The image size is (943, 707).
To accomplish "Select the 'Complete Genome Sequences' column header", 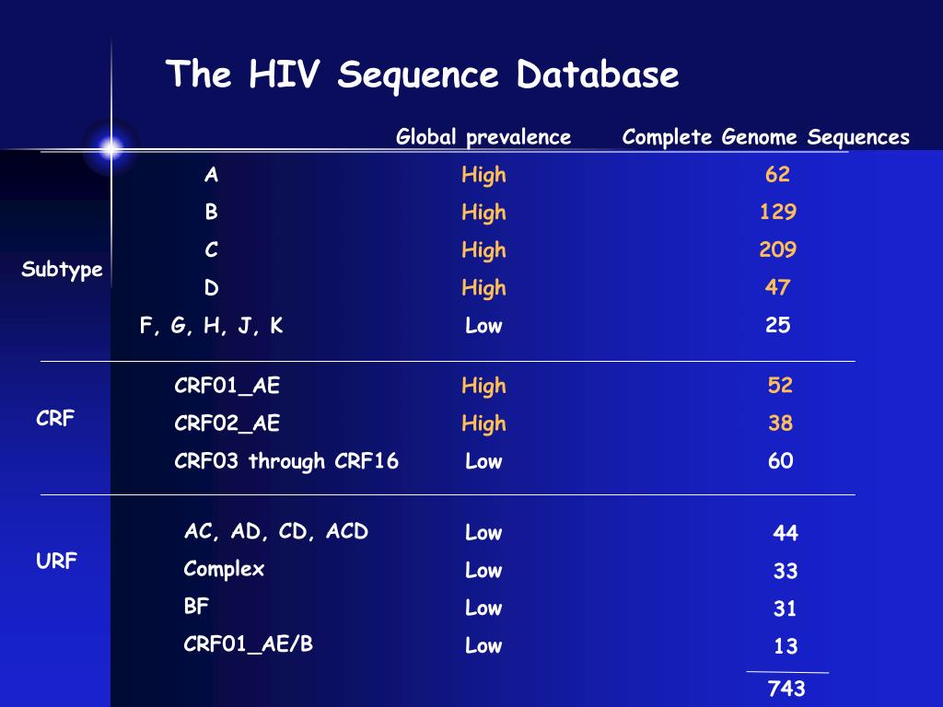I will pos(765,138).
